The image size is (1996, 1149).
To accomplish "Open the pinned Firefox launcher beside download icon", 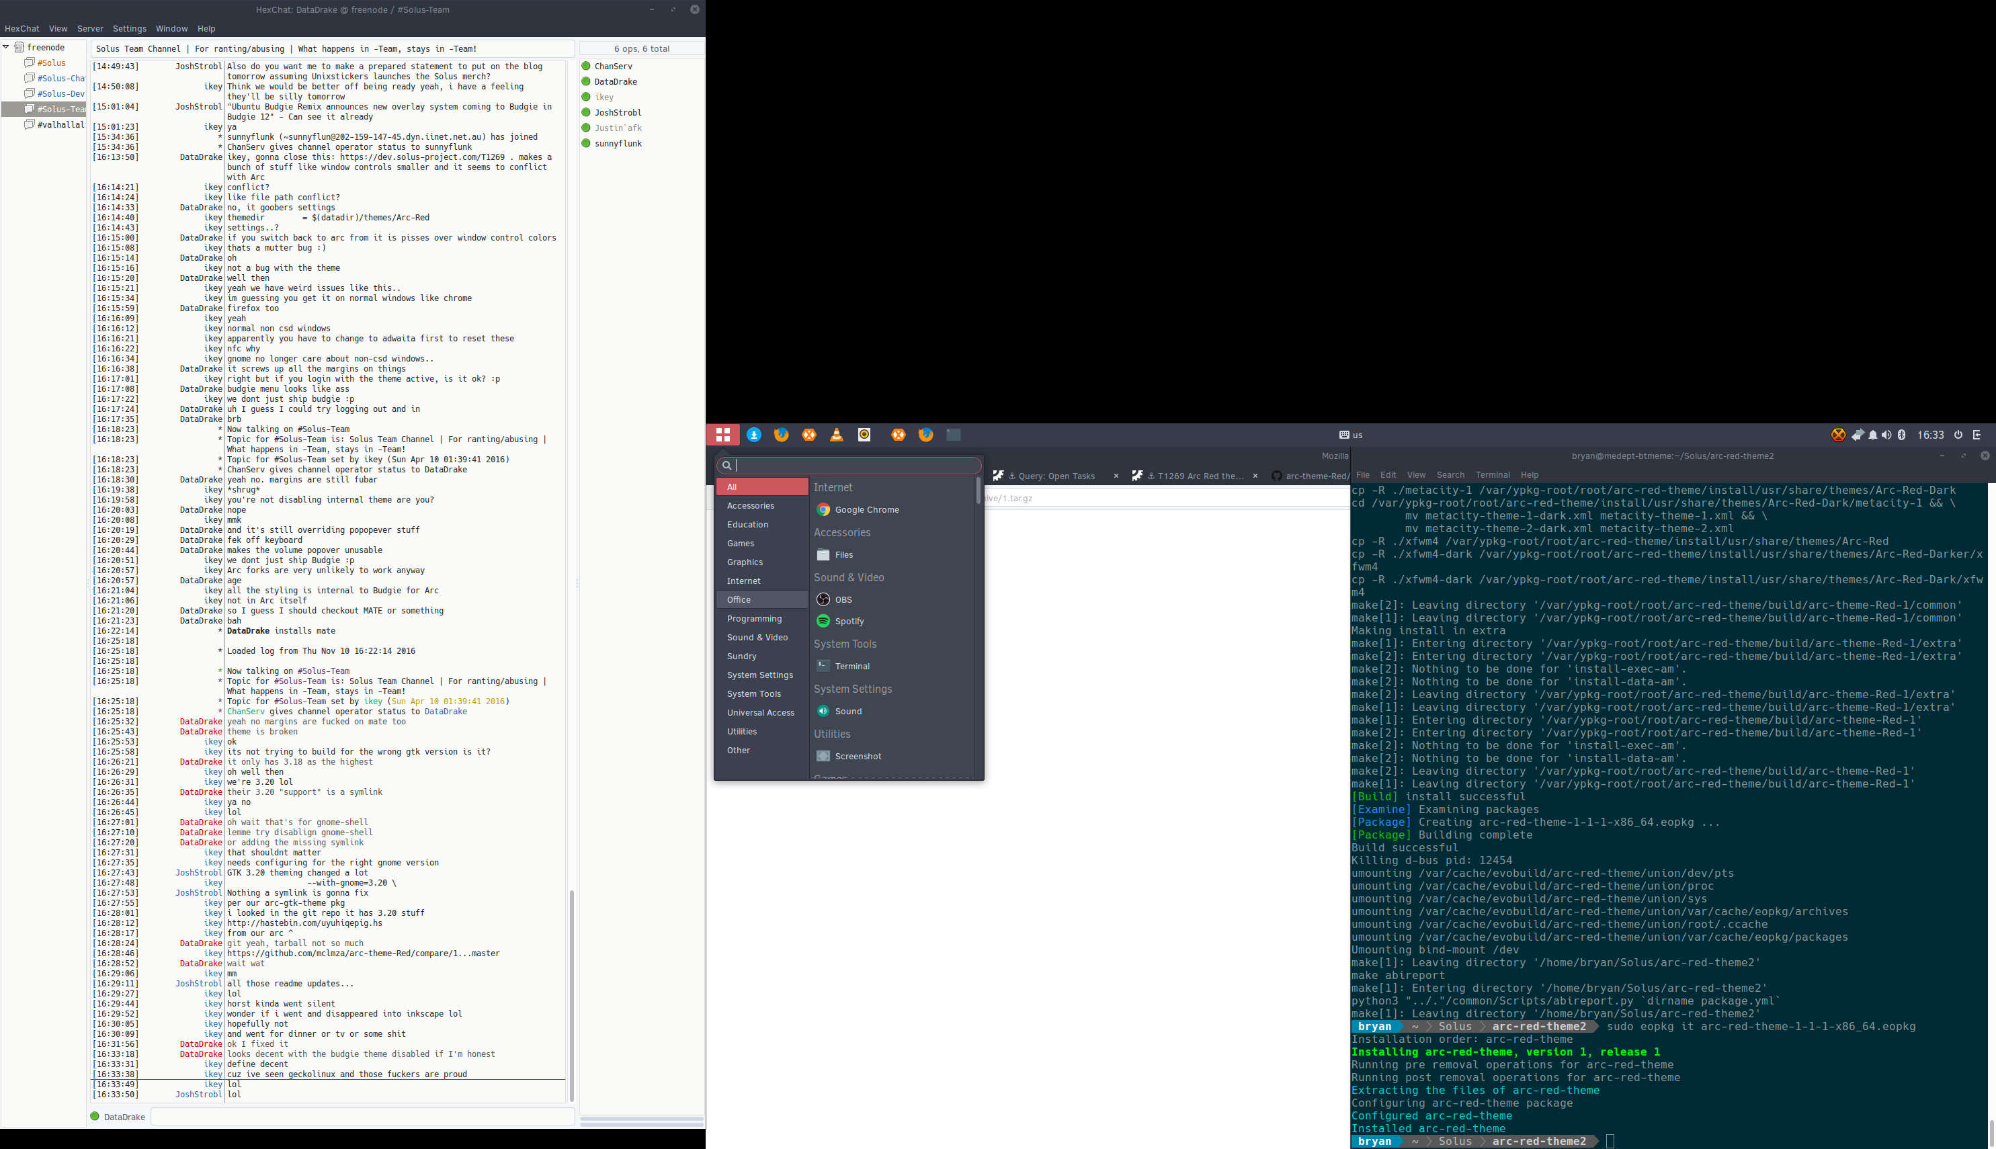I will [782, 435].
